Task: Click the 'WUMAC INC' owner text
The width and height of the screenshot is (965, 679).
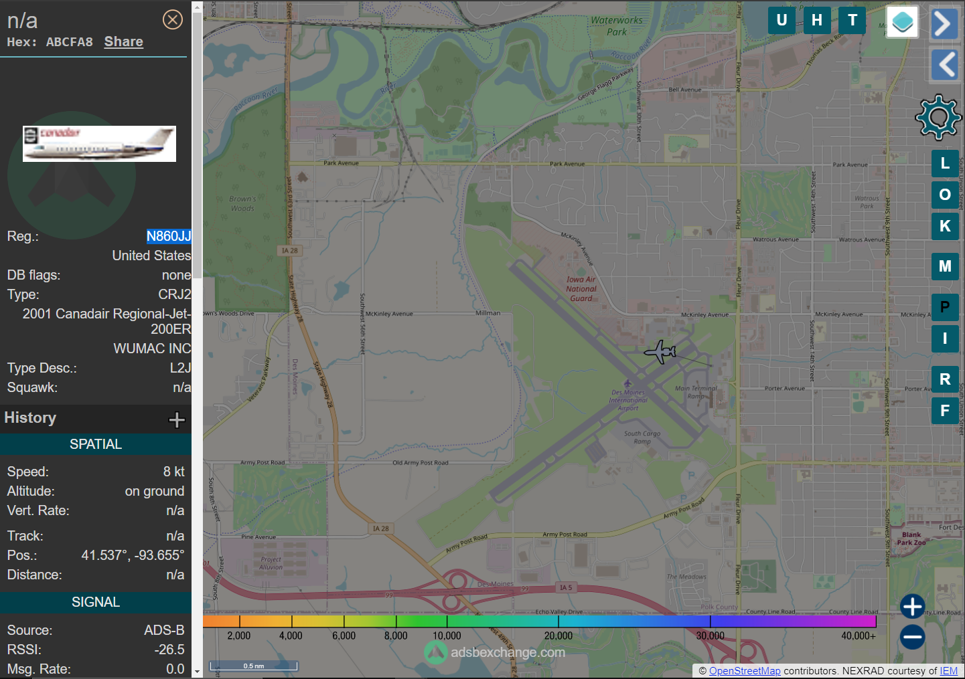Action: (152, 349)
